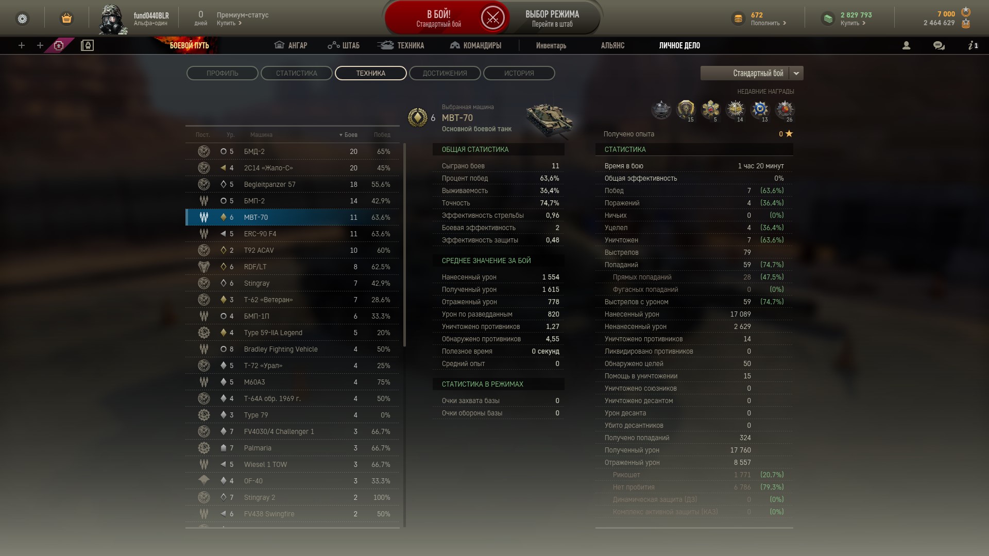Open settings gear icon in top bar

(23, 19)
